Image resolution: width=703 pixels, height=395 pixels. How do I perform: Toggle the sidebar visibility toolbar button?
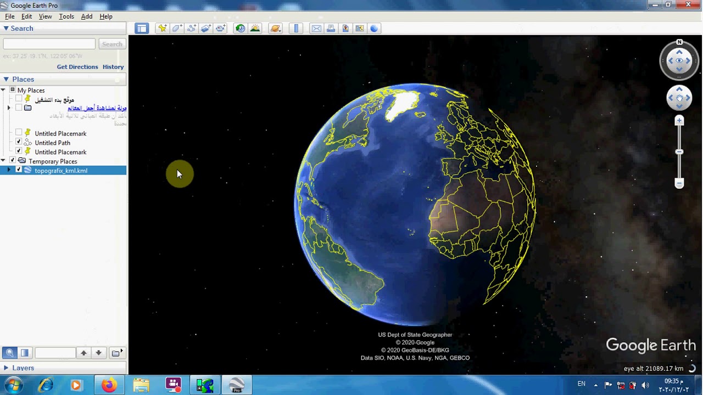pyautogui.click(x=142, y=29)
